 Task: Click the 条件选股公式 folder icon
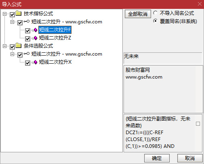[19, 46]
